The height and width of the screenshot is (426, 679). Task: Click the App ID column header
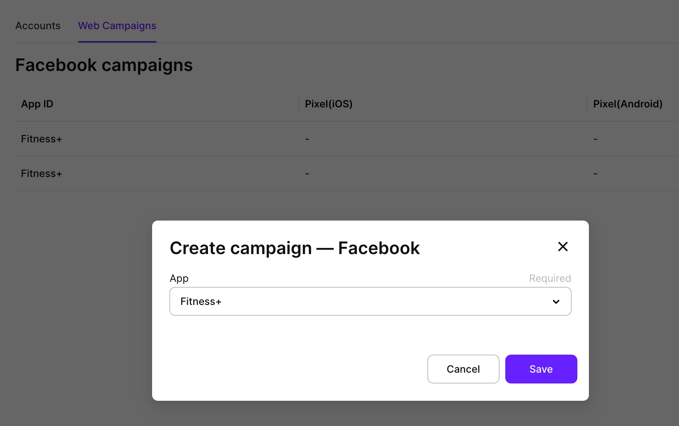click(x=37, y=104)
